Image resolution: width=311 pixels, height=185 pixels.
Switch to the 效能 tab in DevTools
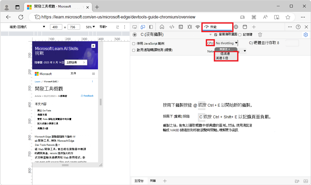point(217,27)
